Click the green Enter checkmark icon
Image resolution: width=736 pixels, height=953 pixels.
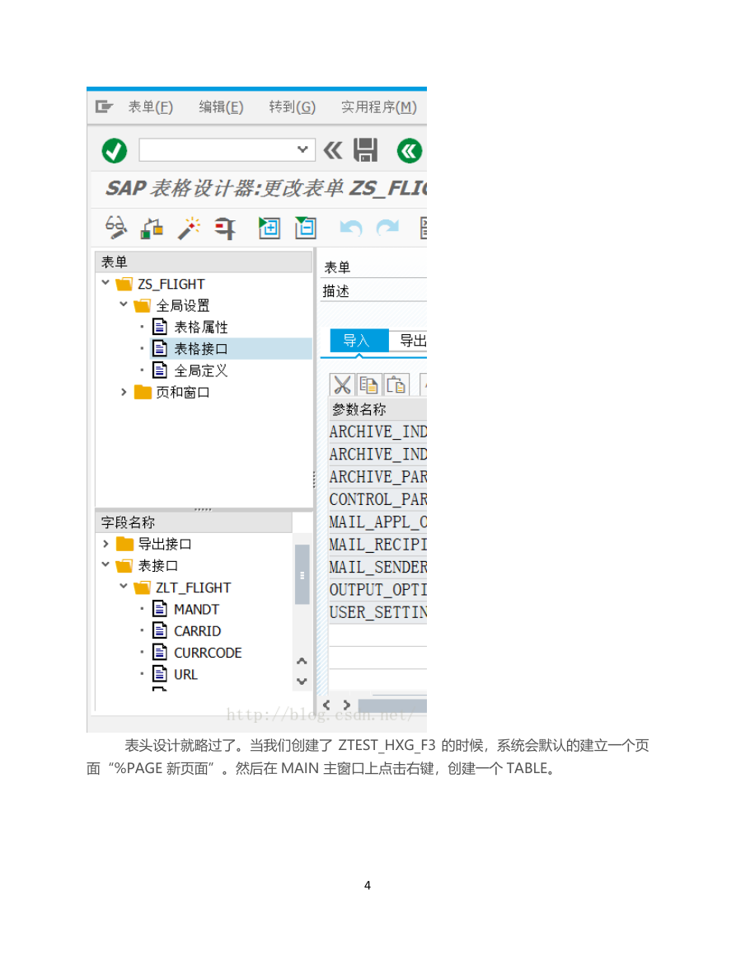point(115,151)
